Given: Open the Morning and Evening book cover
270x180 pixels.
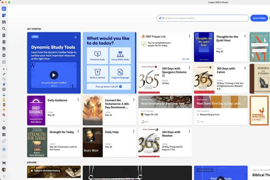Looking at the screenshot, I should tap(260, 79).
